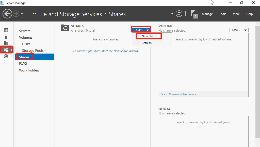Open the Manage menu

point(207,14)
